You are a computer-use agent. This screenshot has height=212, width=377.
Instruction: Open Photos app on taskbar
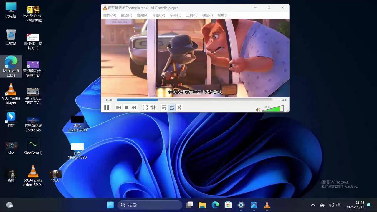(x=254, y=205)
